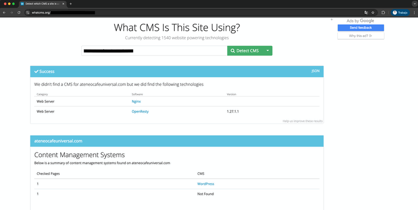418x210 pixels.
Task: Click the 'What CMS Is This Site Using?' heading
Action: [177, 27]
